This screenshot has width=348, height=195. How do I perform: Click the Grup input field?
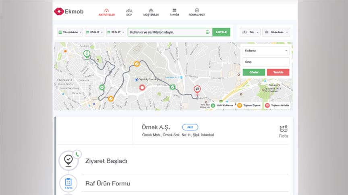(x=266, y=62)
